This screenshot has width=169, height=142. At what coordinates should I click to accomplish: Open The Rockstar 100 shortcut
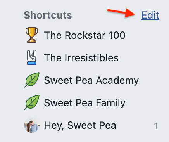point(85,35)
